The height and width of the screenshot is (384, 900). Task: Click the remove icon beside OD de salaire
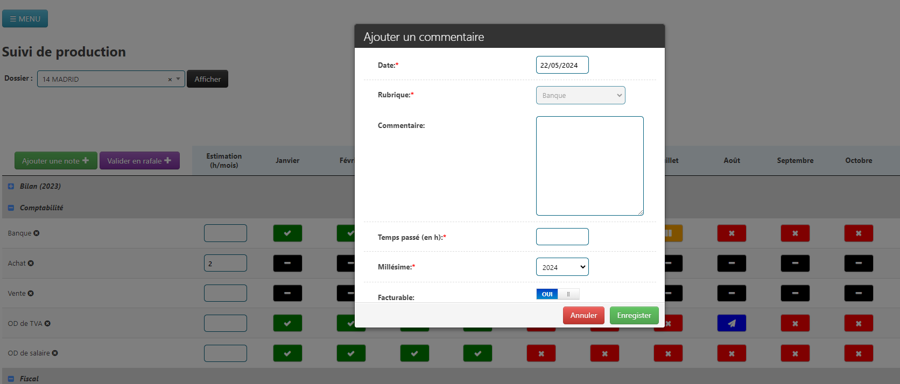click(x=55, y=353)
